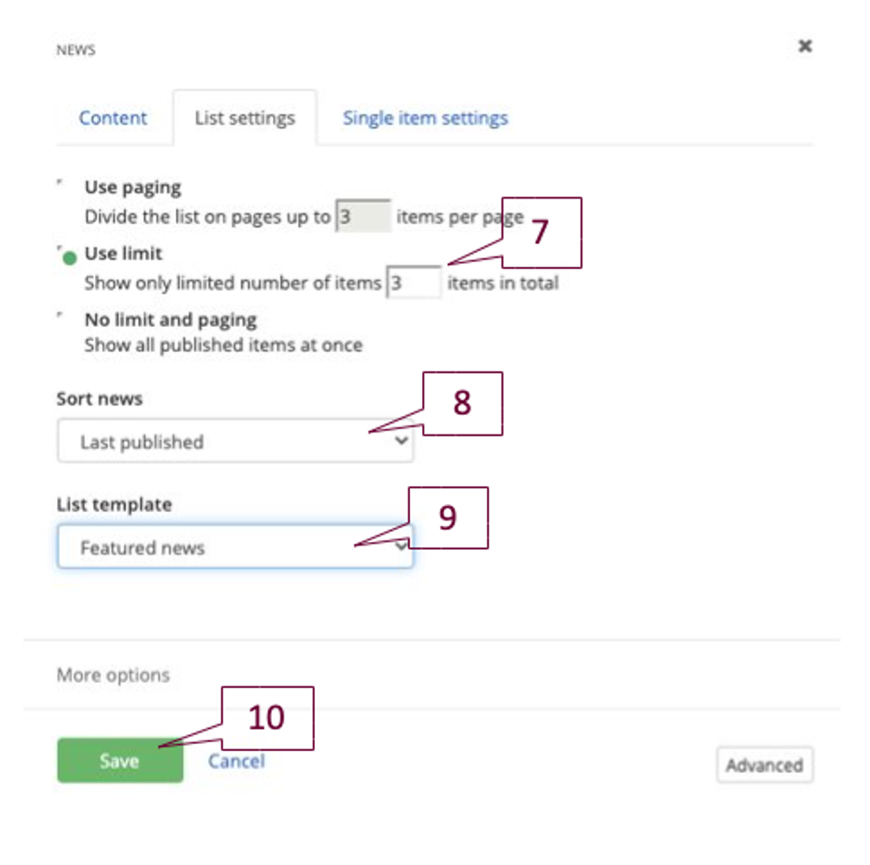Click the bold 'Use paging' label text

point(133,187)
